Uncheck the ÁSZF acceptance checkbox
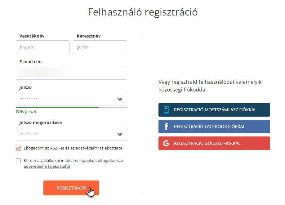The height and width of the screenshot is (205, 285). click(18, 148)
